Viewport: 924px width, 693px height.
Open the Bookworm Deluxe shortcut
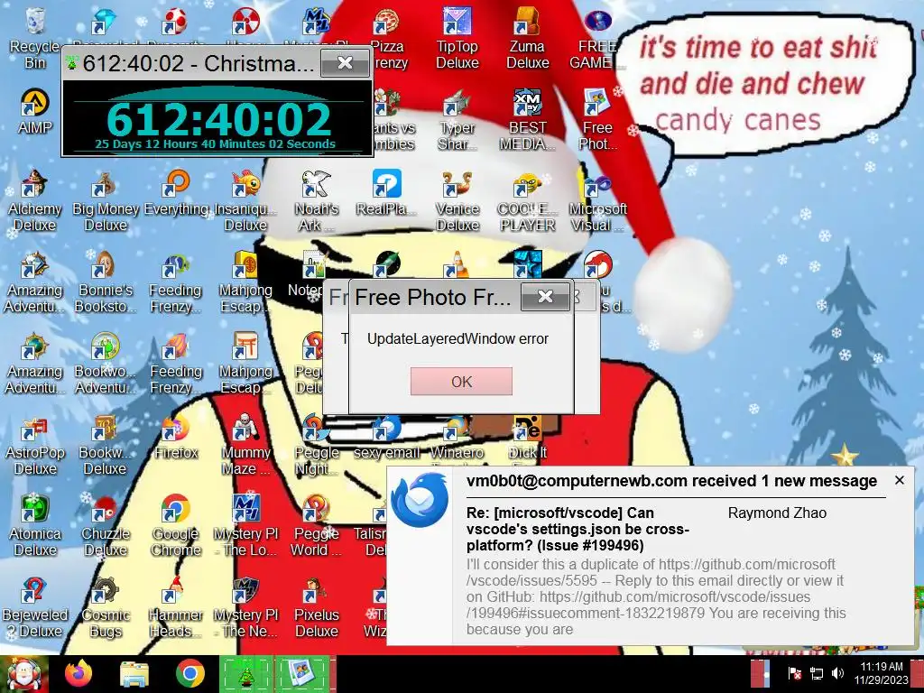106,446
